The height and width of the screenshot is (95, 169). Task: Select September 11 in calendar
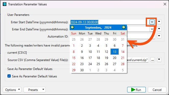coord(98,52)
